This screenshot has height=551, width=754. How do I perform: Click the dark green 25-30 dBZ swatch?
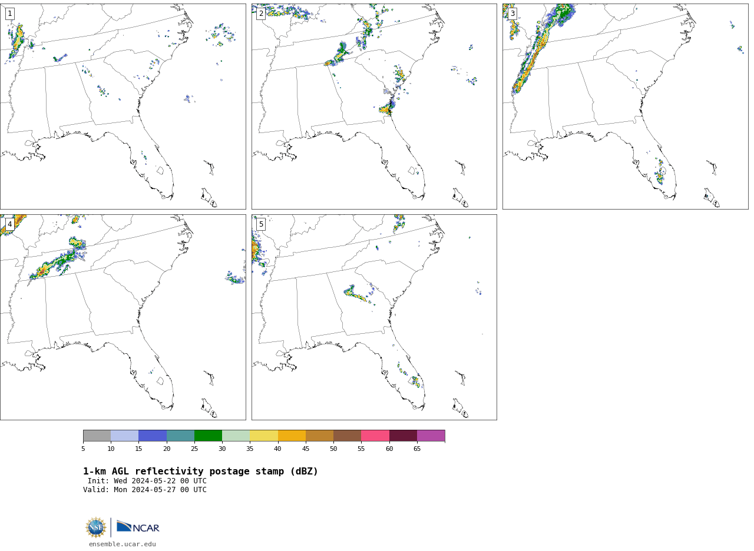[x=209, y=436]
